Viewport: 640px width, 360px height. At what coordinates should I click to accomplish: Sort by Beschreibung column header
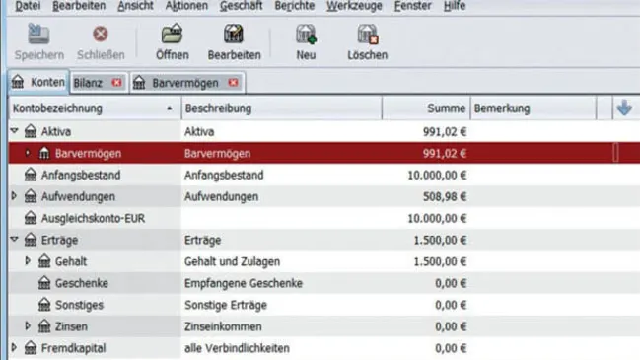pos(282,108)
